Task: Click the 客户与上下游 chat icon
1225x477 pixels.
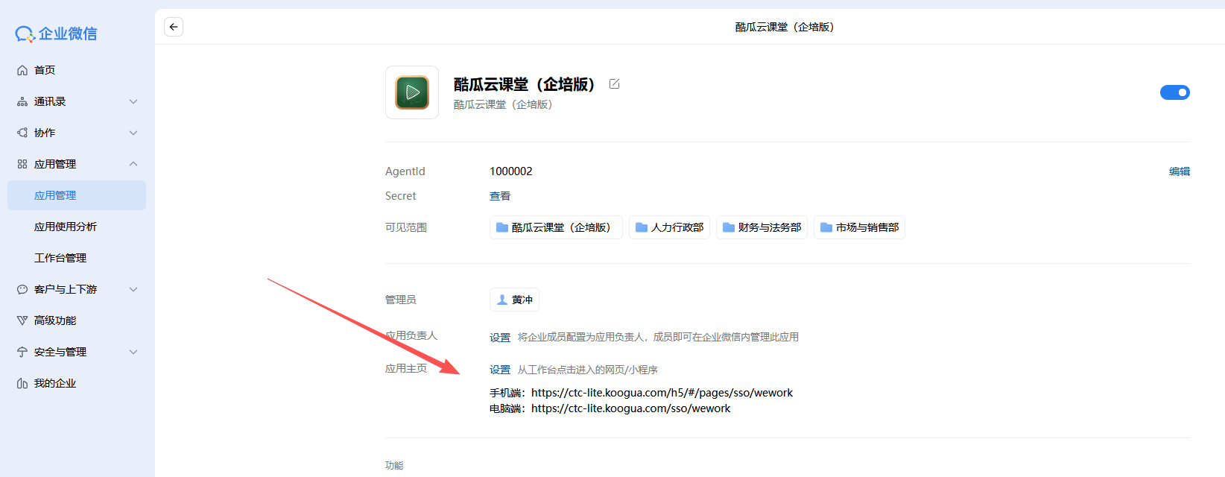Action: coord(22,289)
